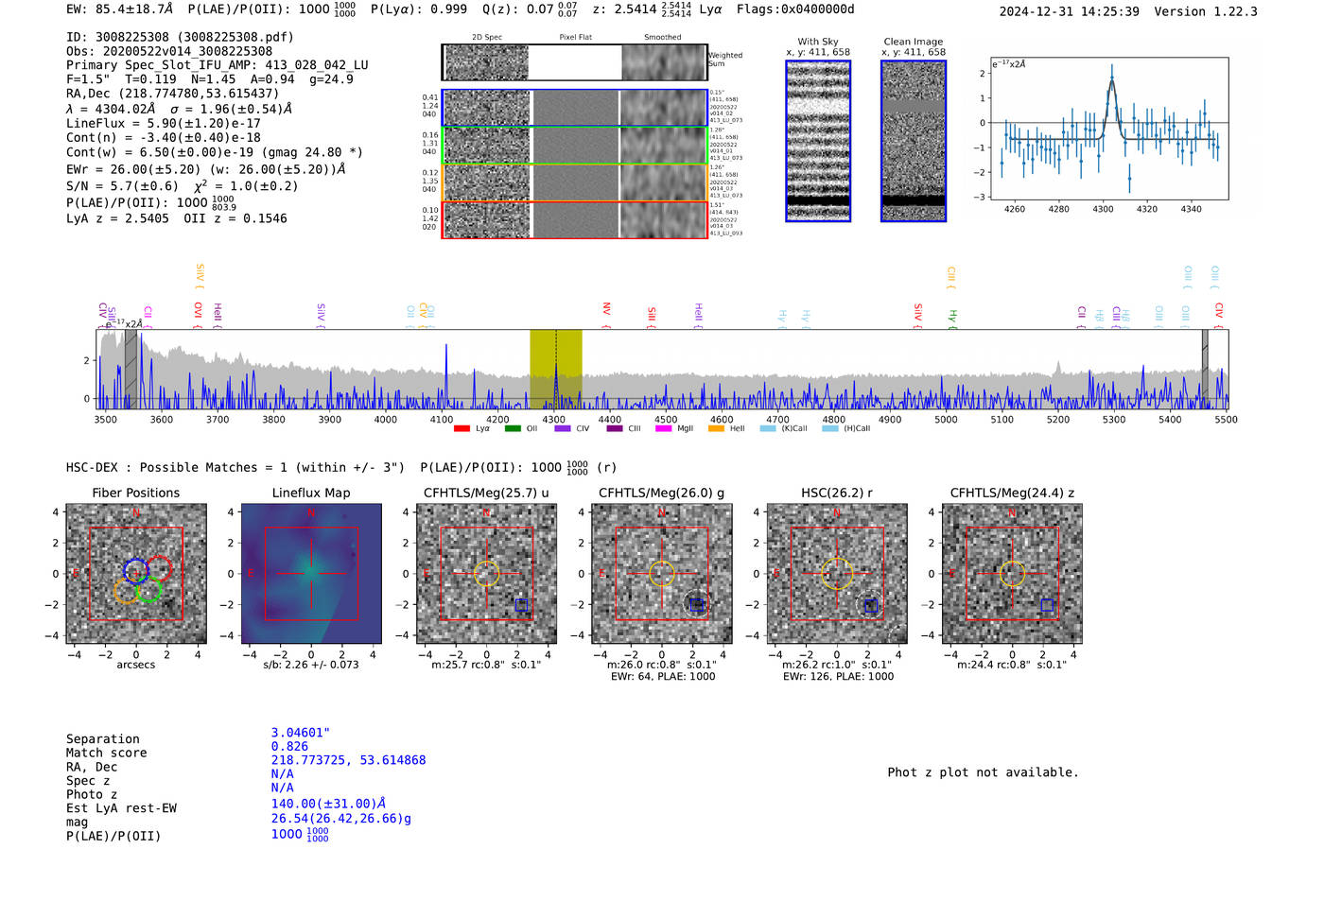Open the HSC(26.2) r cutout
The image size is (1324, 901).
click(x=837, y=574)
